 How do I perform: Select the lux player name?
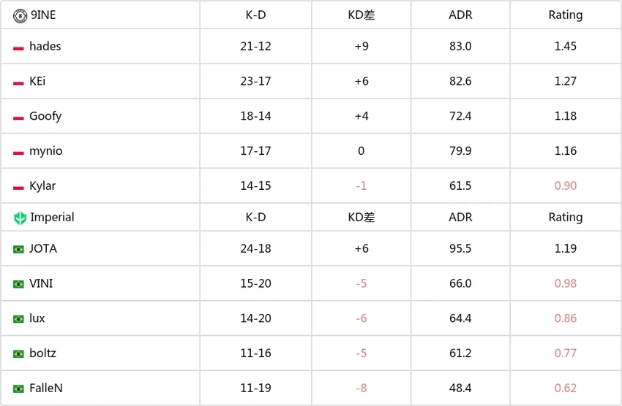coord(37,318)
